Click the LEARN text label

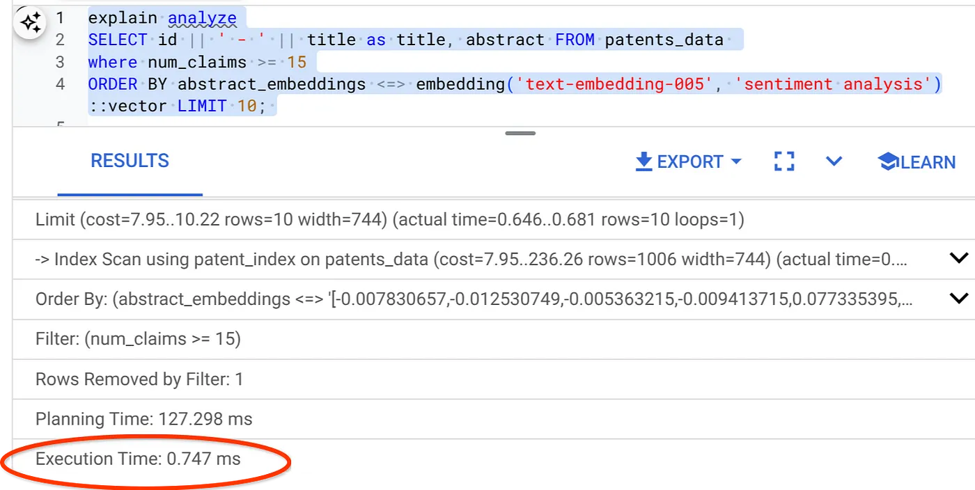(928, 162)
